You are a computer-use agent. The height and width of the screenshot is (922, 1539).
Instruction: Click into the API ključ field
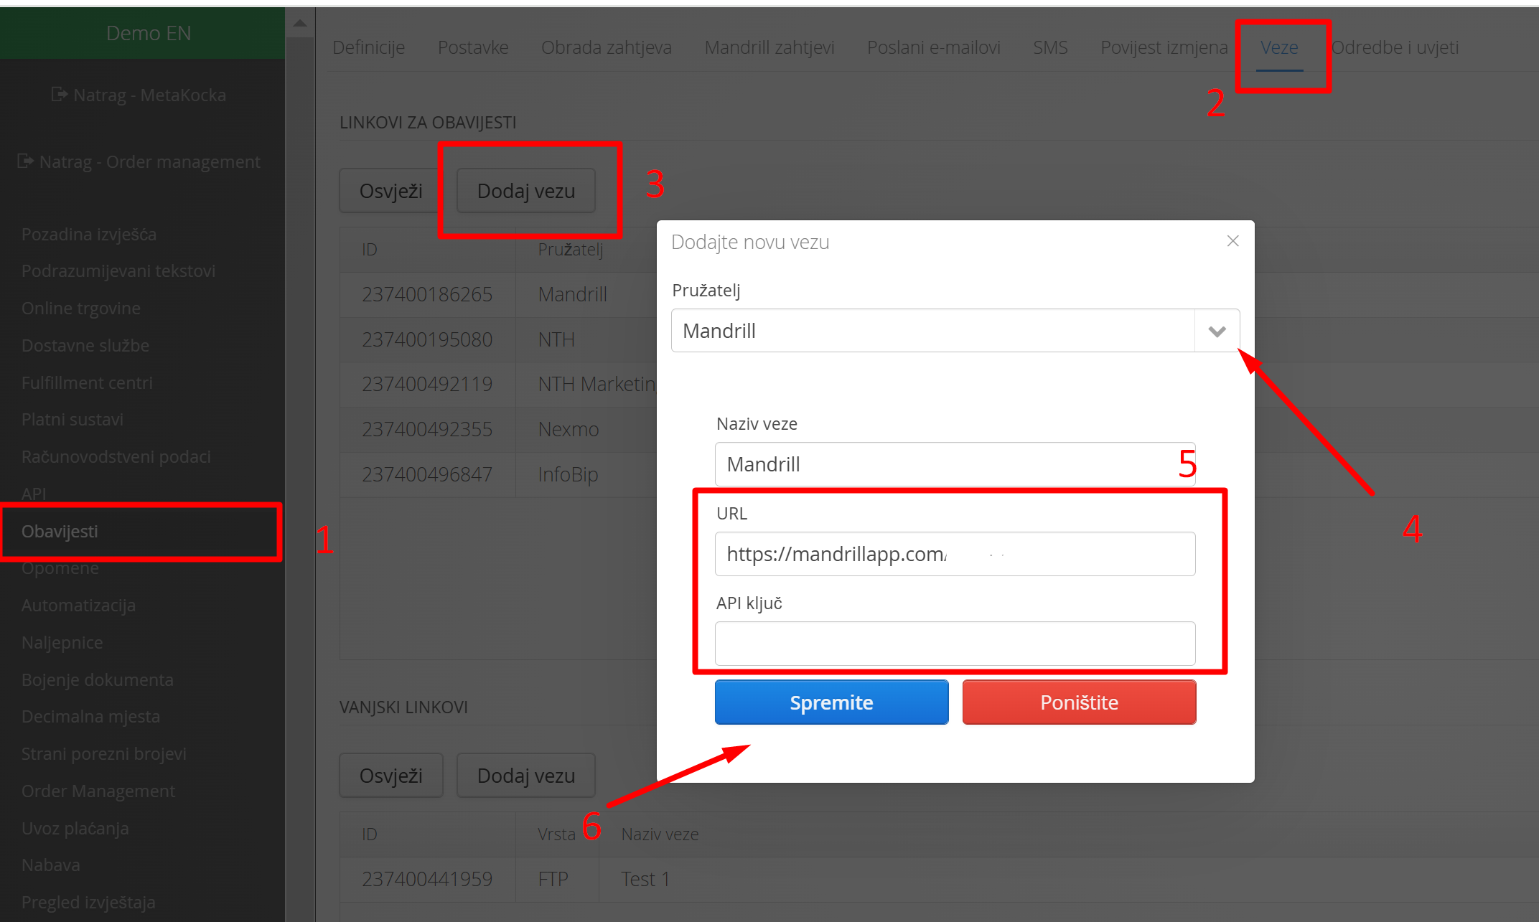click(955, 643)
